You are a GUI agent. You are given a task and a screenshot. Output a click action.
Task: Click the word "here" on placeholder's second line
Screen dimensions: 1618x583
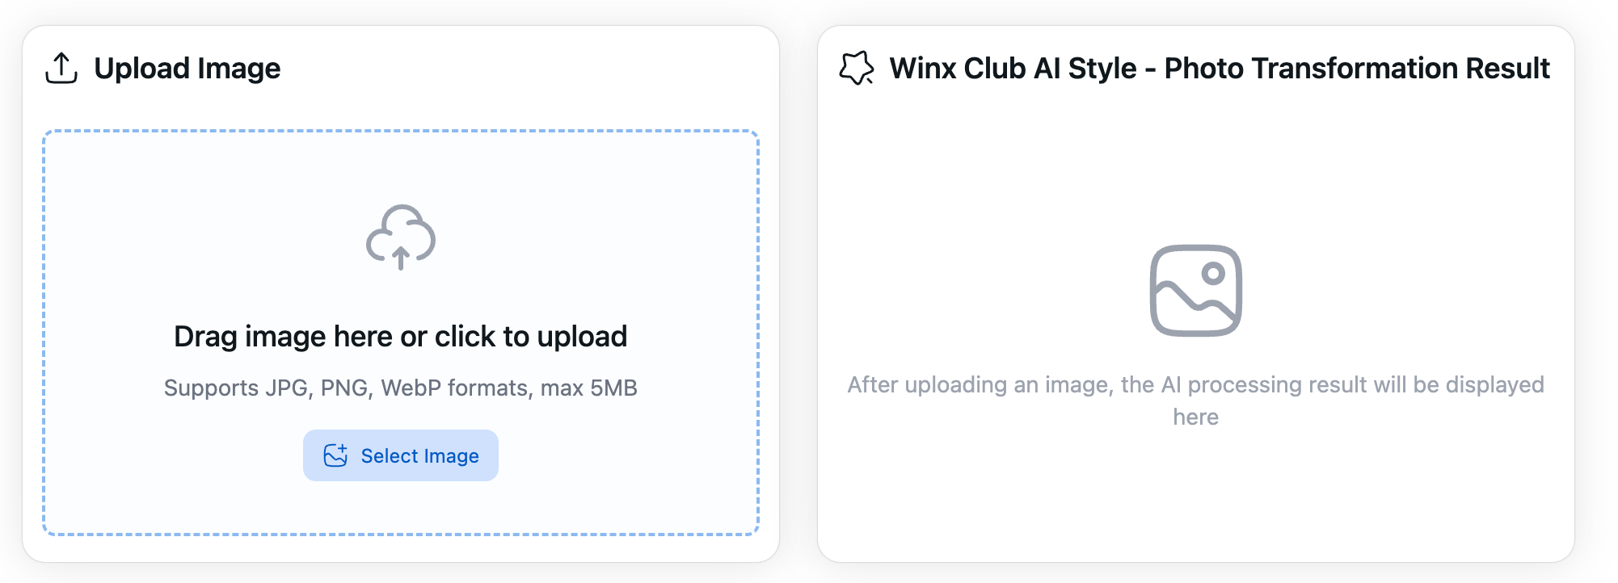pyautogui.click(x=1195, y=417)
